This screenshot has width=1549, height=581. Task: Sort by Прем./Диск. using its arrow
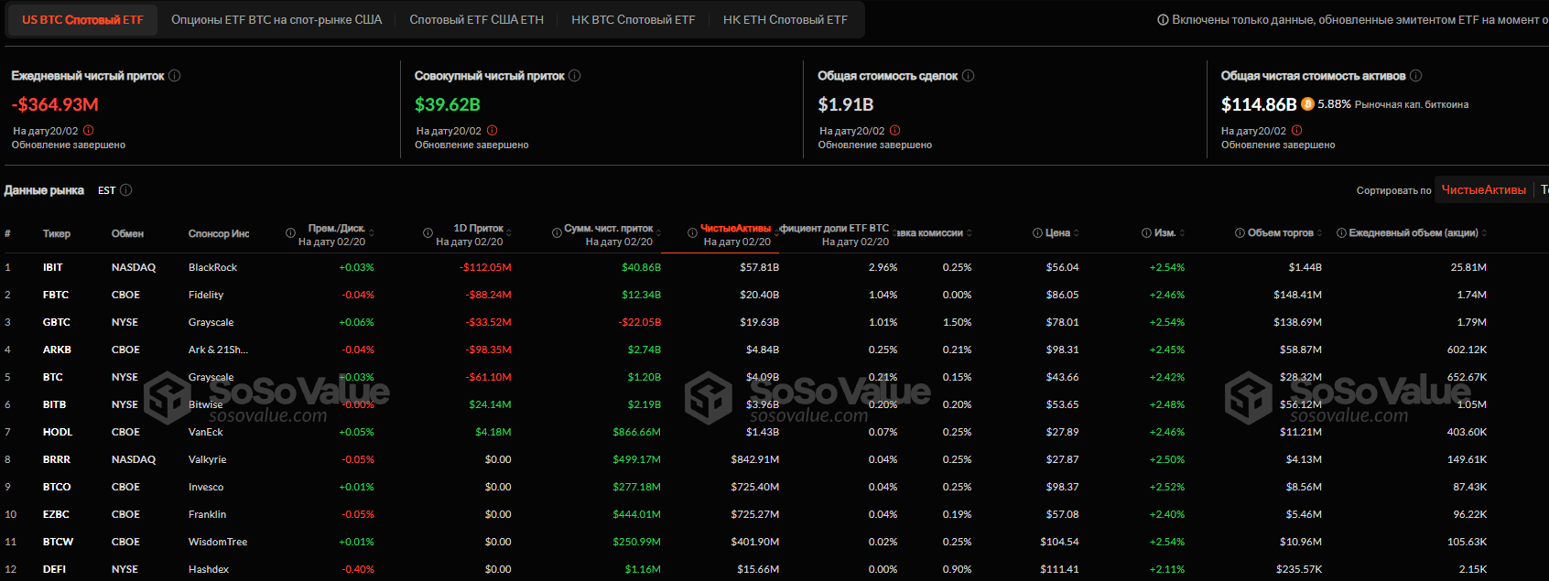point(371,233)
